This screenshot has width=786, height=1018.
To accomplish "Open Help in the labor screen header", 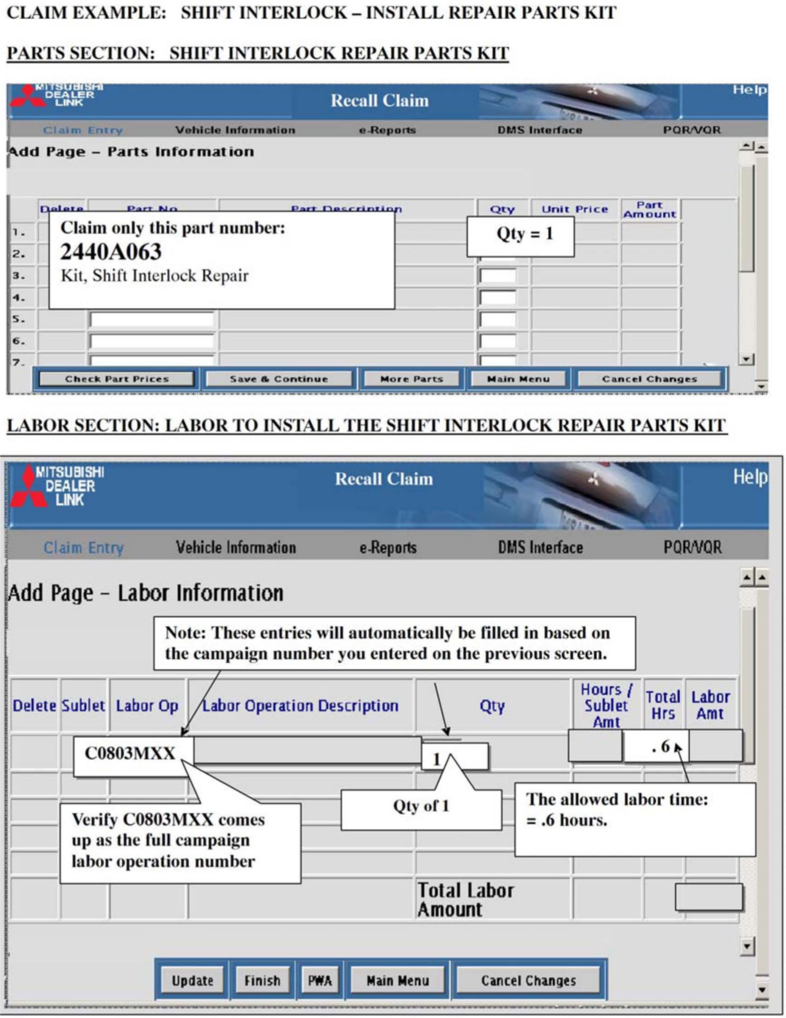I will [750, 477].
